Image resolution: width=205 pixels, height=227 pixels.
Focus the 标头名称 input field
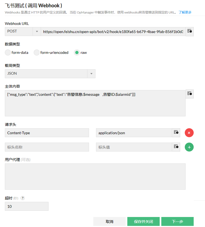click(x=47, y=147)
